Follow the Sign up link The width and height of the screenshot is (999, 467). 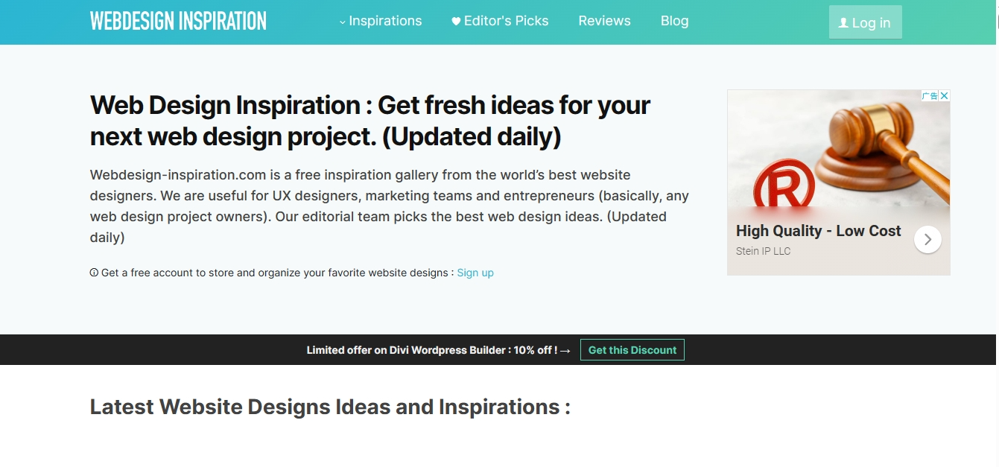click(x=475, y=273)
